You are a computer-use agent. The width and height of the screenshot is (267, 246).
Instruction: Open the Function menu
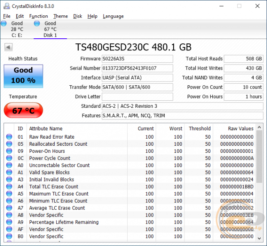click(38, 16)
